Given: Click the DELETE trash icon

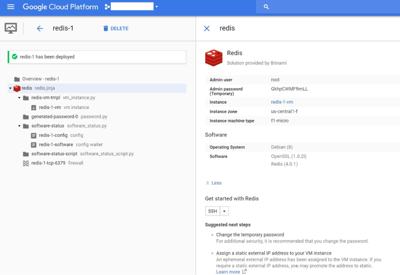Looking at the screenshot, I should pos(106,28).
